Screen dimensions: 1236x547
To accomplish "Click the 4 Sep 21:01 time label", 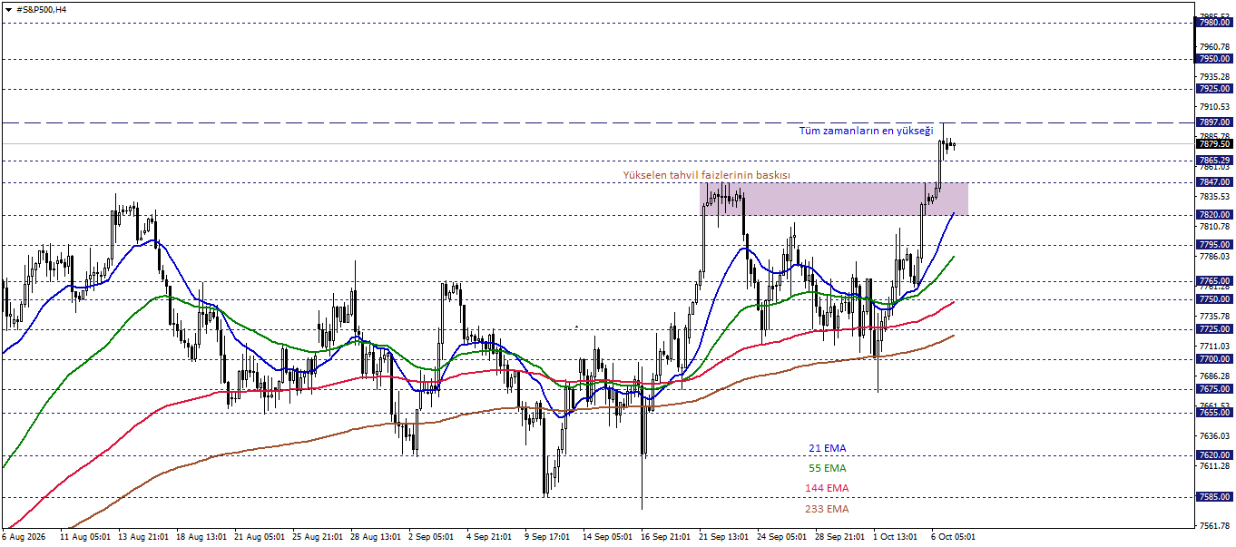I will (x=488, y=536).
